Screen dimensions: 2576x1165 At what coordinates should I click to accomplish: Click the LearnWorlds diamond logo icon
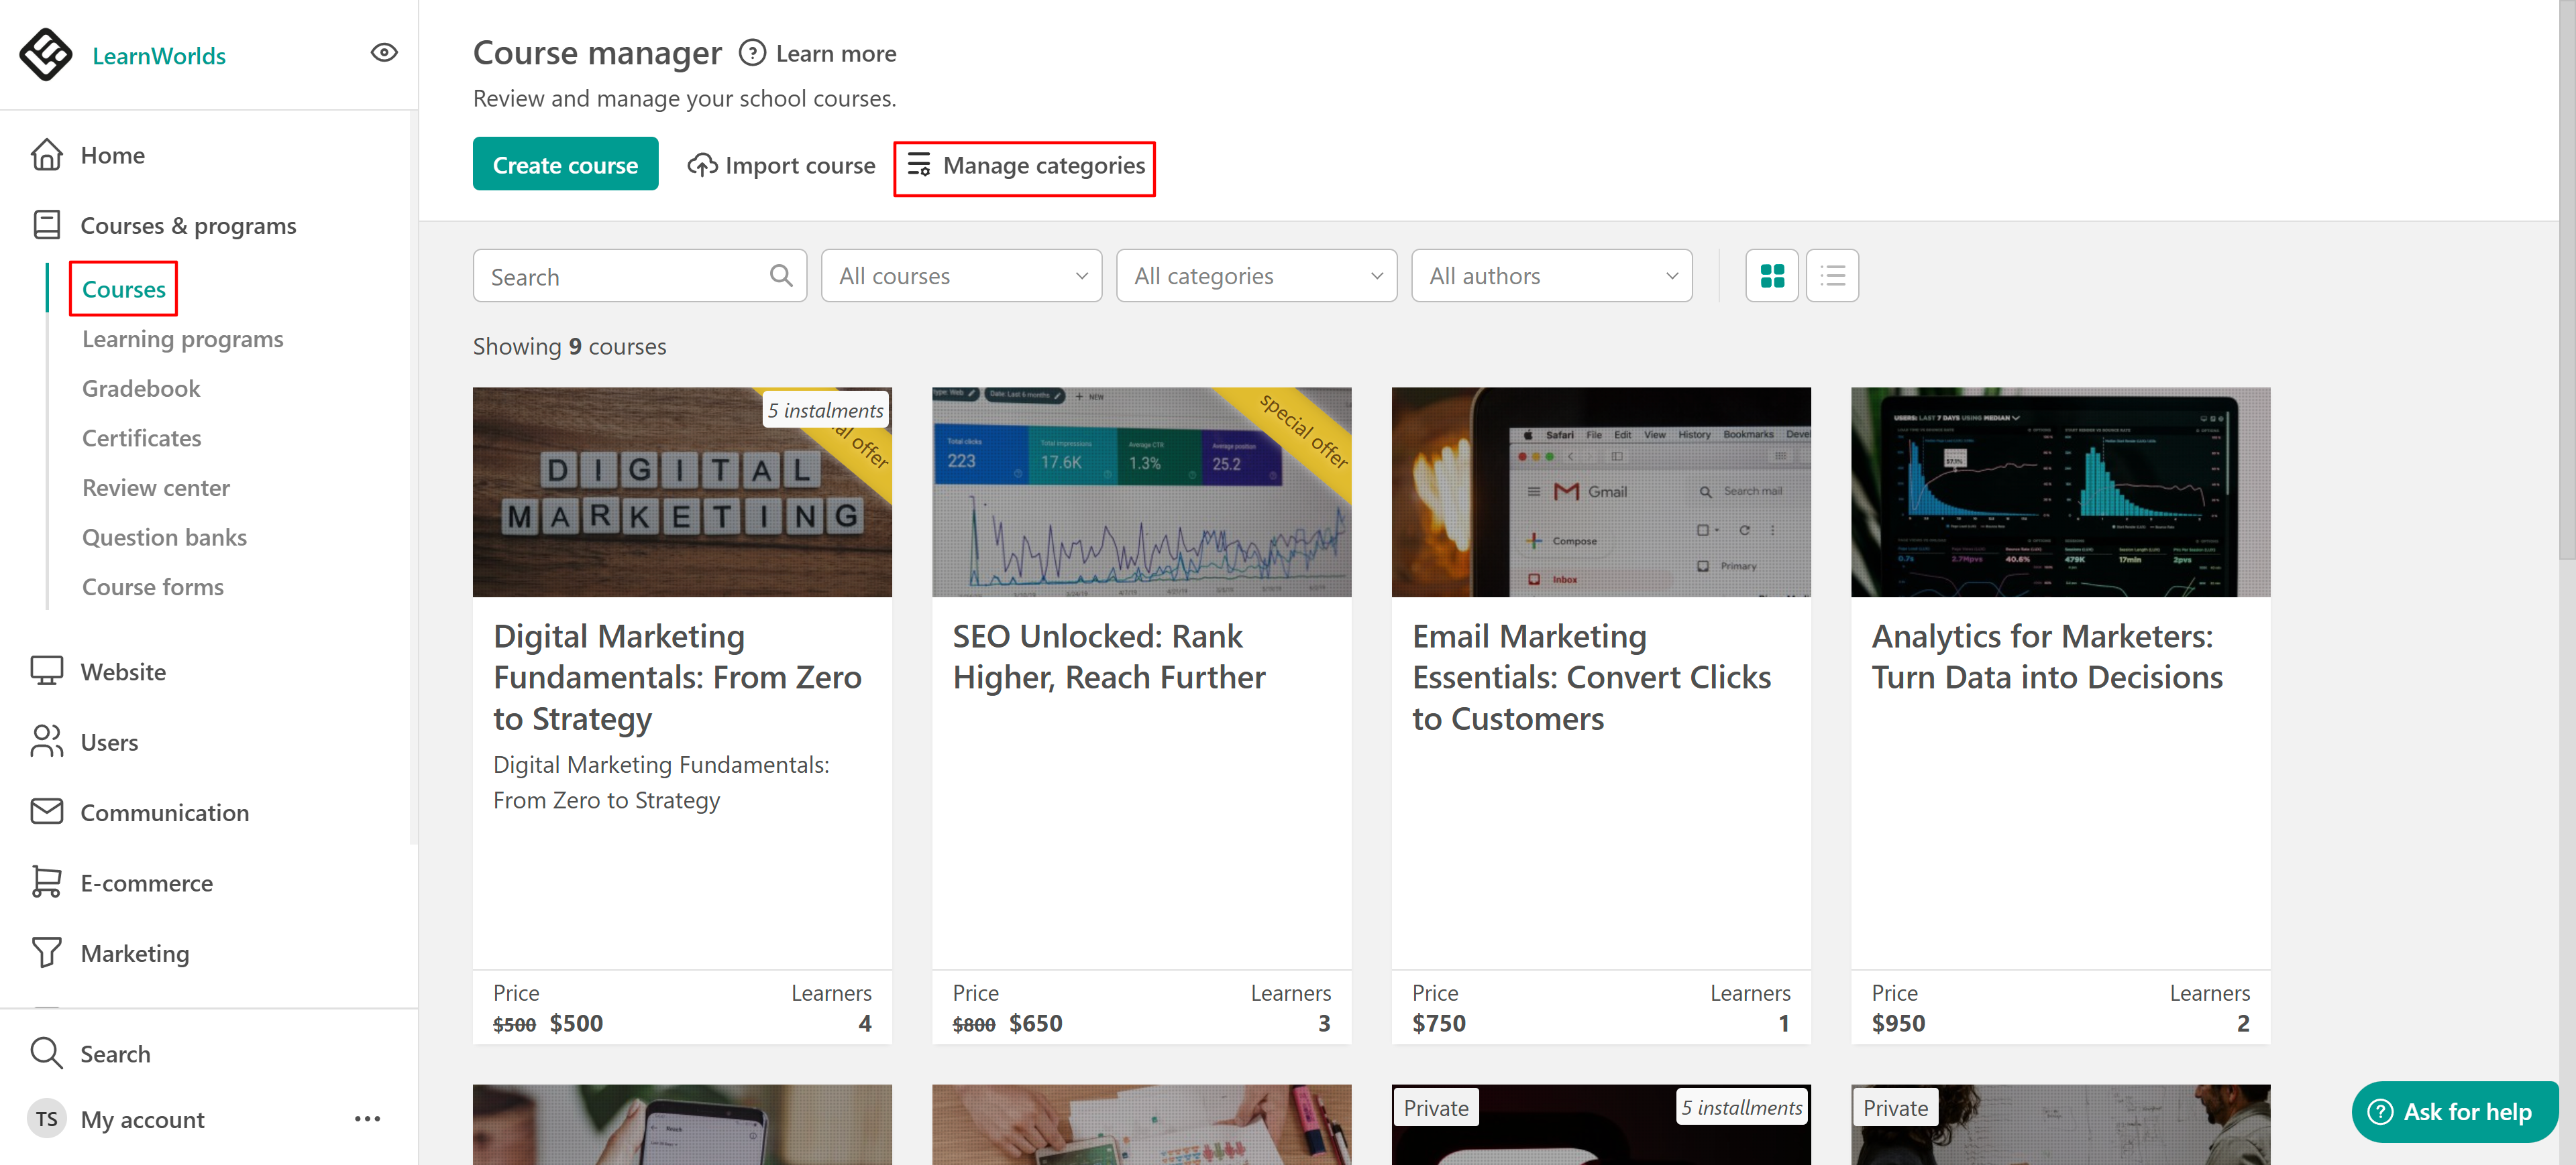pyautogui.click(x=45, y=54)
